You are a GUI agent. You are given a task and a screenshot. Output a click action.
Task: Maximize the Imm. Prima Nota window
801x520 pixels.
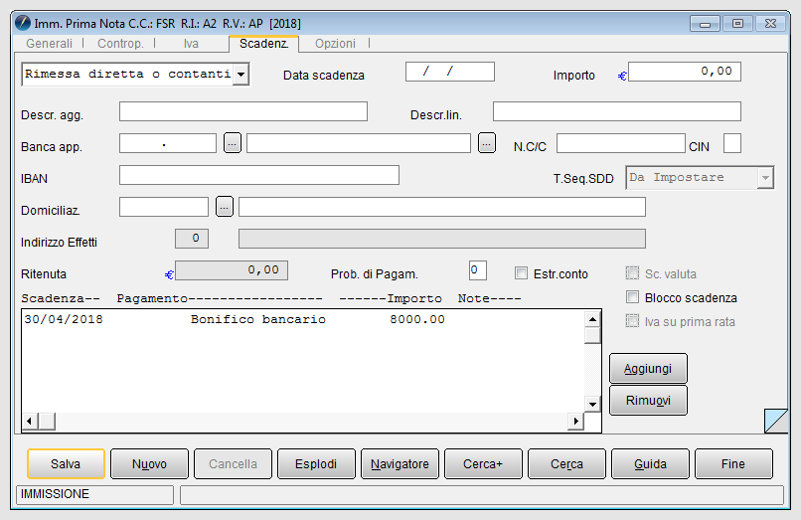[x=737, y=24]
